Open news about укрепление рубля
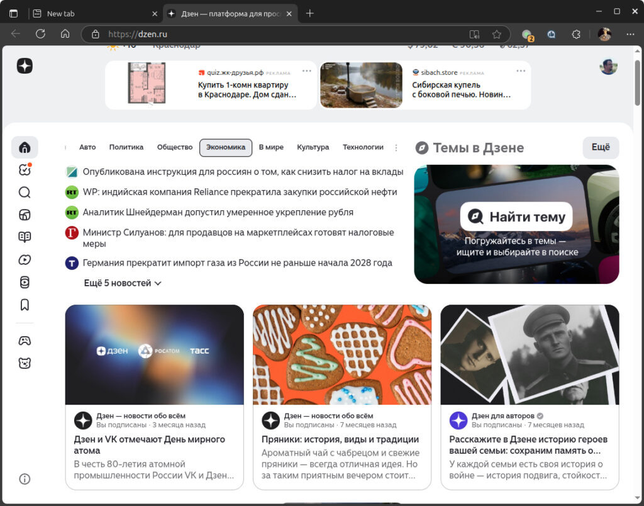 (218, 212)
